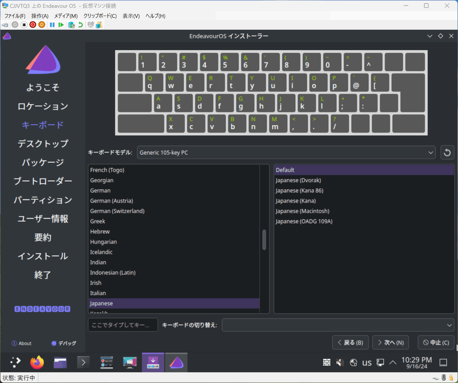Open the display configuration tray icon
This screenshot has width=458, height=383.
tap(380, 362)
